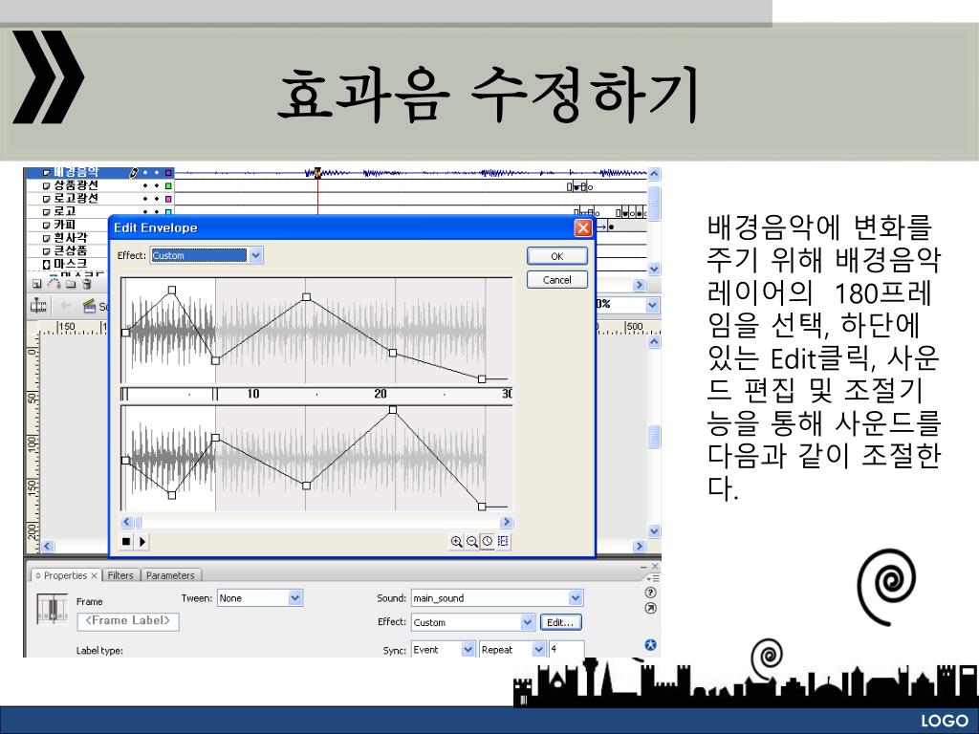Click the mask icon of 마스크 layer

46,264
